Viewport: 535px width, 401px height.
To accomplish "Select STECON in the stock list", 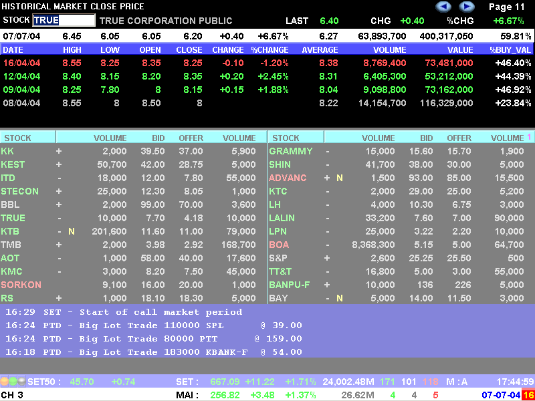I will [19, 191].
